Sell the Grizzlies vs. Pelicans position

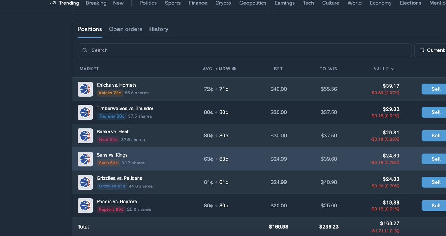pos(434,182)
